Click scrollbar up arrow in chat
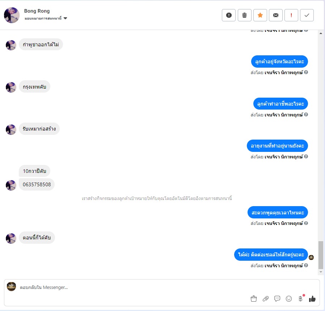325x311 pixels. 321,33
